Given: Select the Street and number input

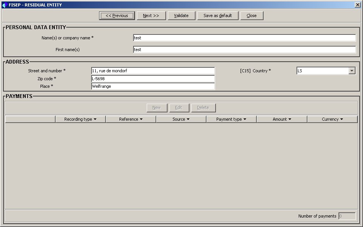Looking at the screenshot, I should [x=153, y=71].
